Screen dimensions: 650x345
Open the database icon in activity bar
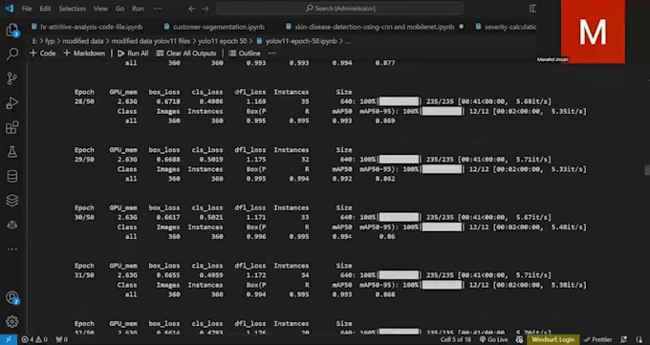coord(12,176)
